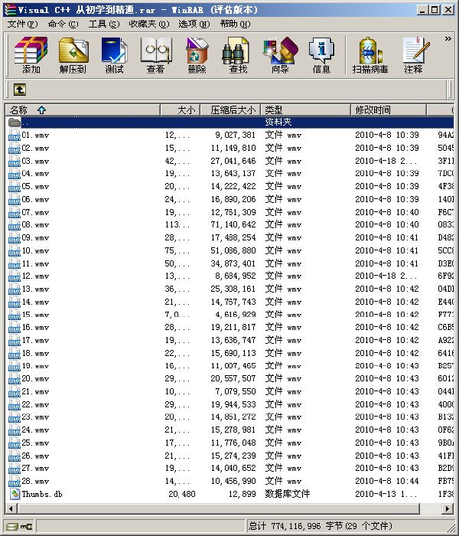Select file 28.wmv
The image size is (459, 536).
(230, 481)
